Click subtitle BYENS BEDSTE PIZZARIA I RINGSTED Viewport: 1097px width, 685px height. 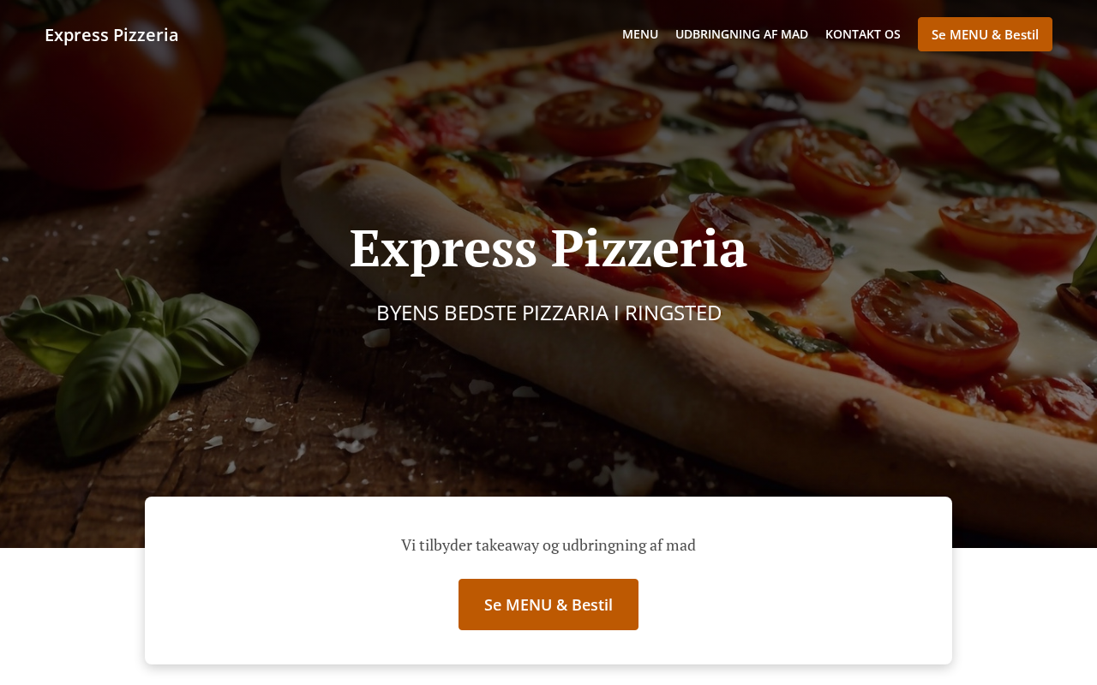click(548, 313)
